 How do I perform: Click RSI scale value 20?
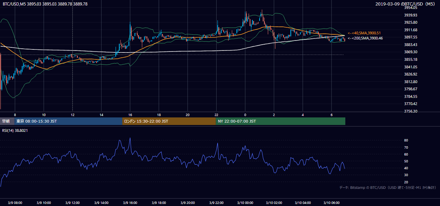(406, 182)
